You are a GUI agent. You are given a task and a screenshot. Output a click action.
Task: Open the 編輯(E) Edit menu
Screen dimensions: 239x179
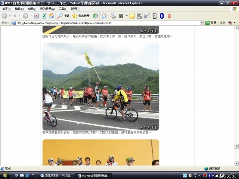pyautogui.click(x=19, y=9)
